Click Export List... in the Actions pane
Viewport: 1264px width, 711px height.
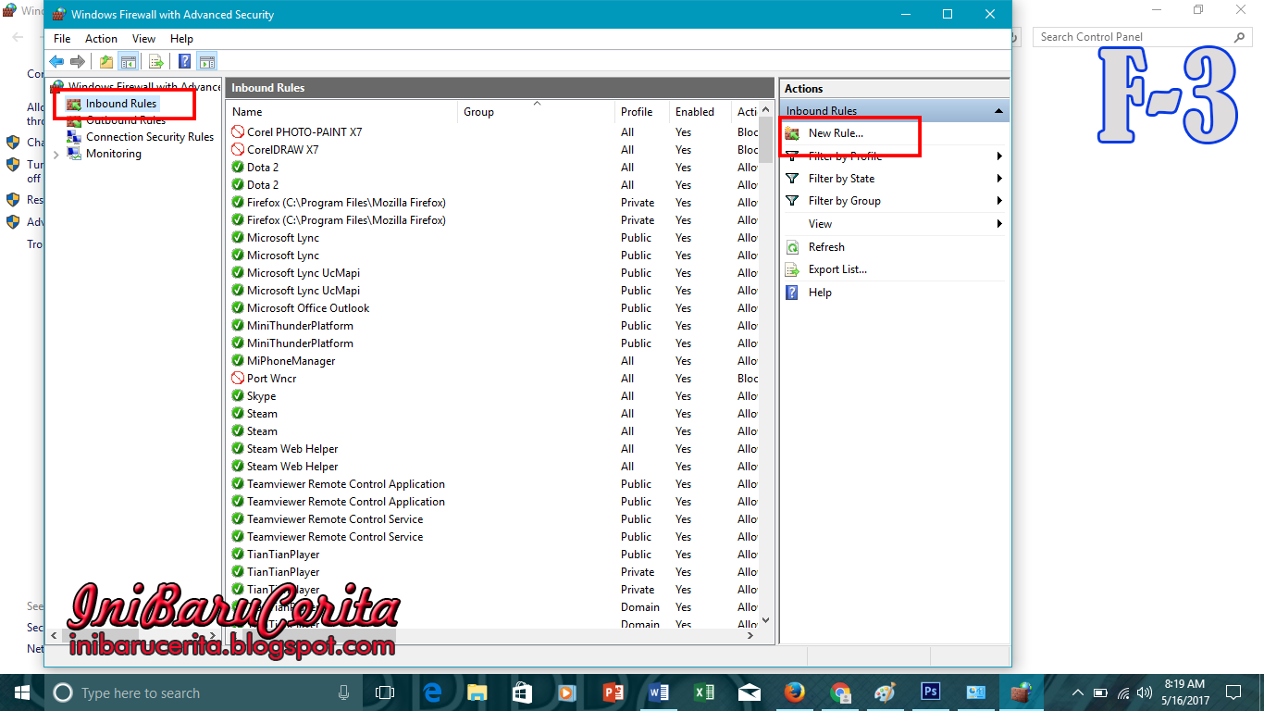pos(837,269)
